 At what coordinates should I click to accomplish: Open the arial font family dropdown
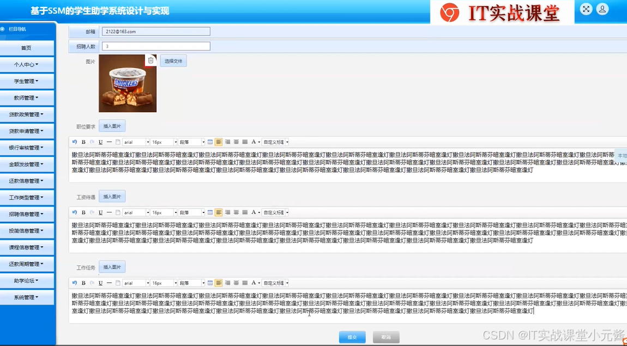pos(135,142)
